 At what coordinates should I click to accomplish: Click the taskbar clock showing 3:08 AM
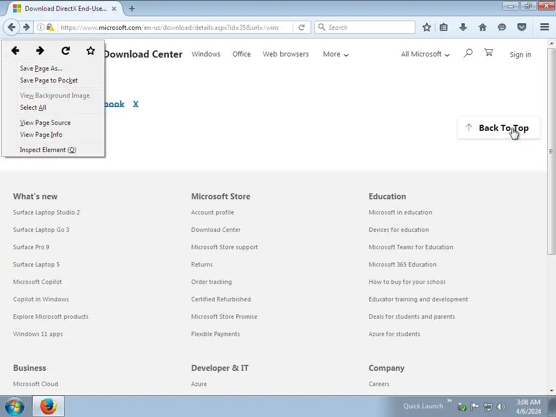(x=528, y=406)
